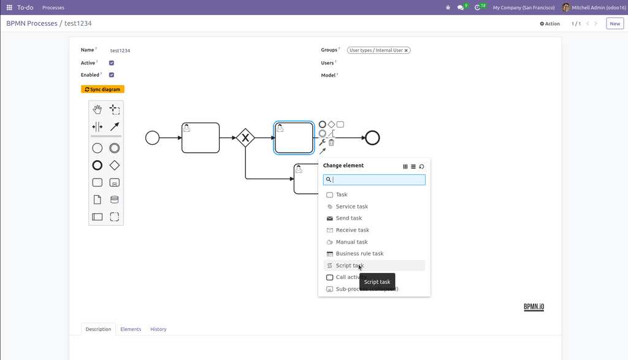Toggle sequential multi-instance marker

[x=413, y=167]
